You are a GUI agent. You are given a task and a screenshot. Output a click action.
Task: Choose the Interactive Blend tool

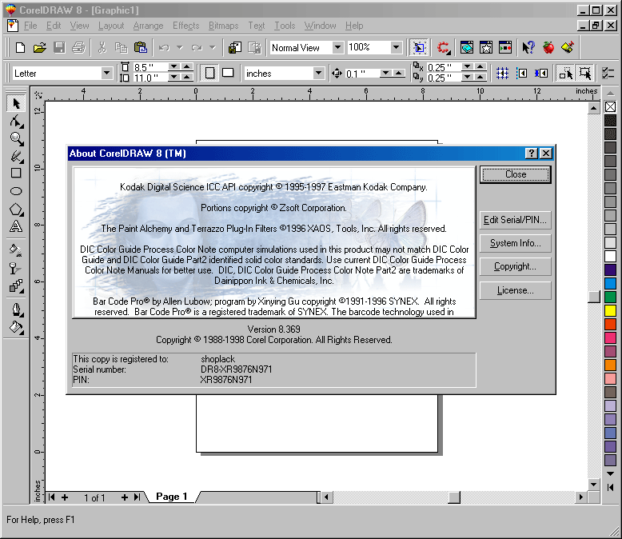(16, 285)
